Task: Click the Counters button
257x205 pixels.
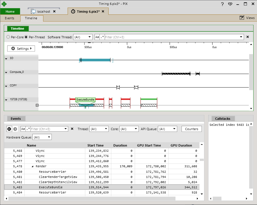Action: tap(192, 129)
